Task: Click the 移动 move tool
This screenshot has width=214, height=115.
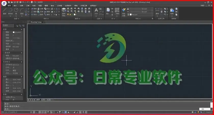Action: [x=34, y=15]
